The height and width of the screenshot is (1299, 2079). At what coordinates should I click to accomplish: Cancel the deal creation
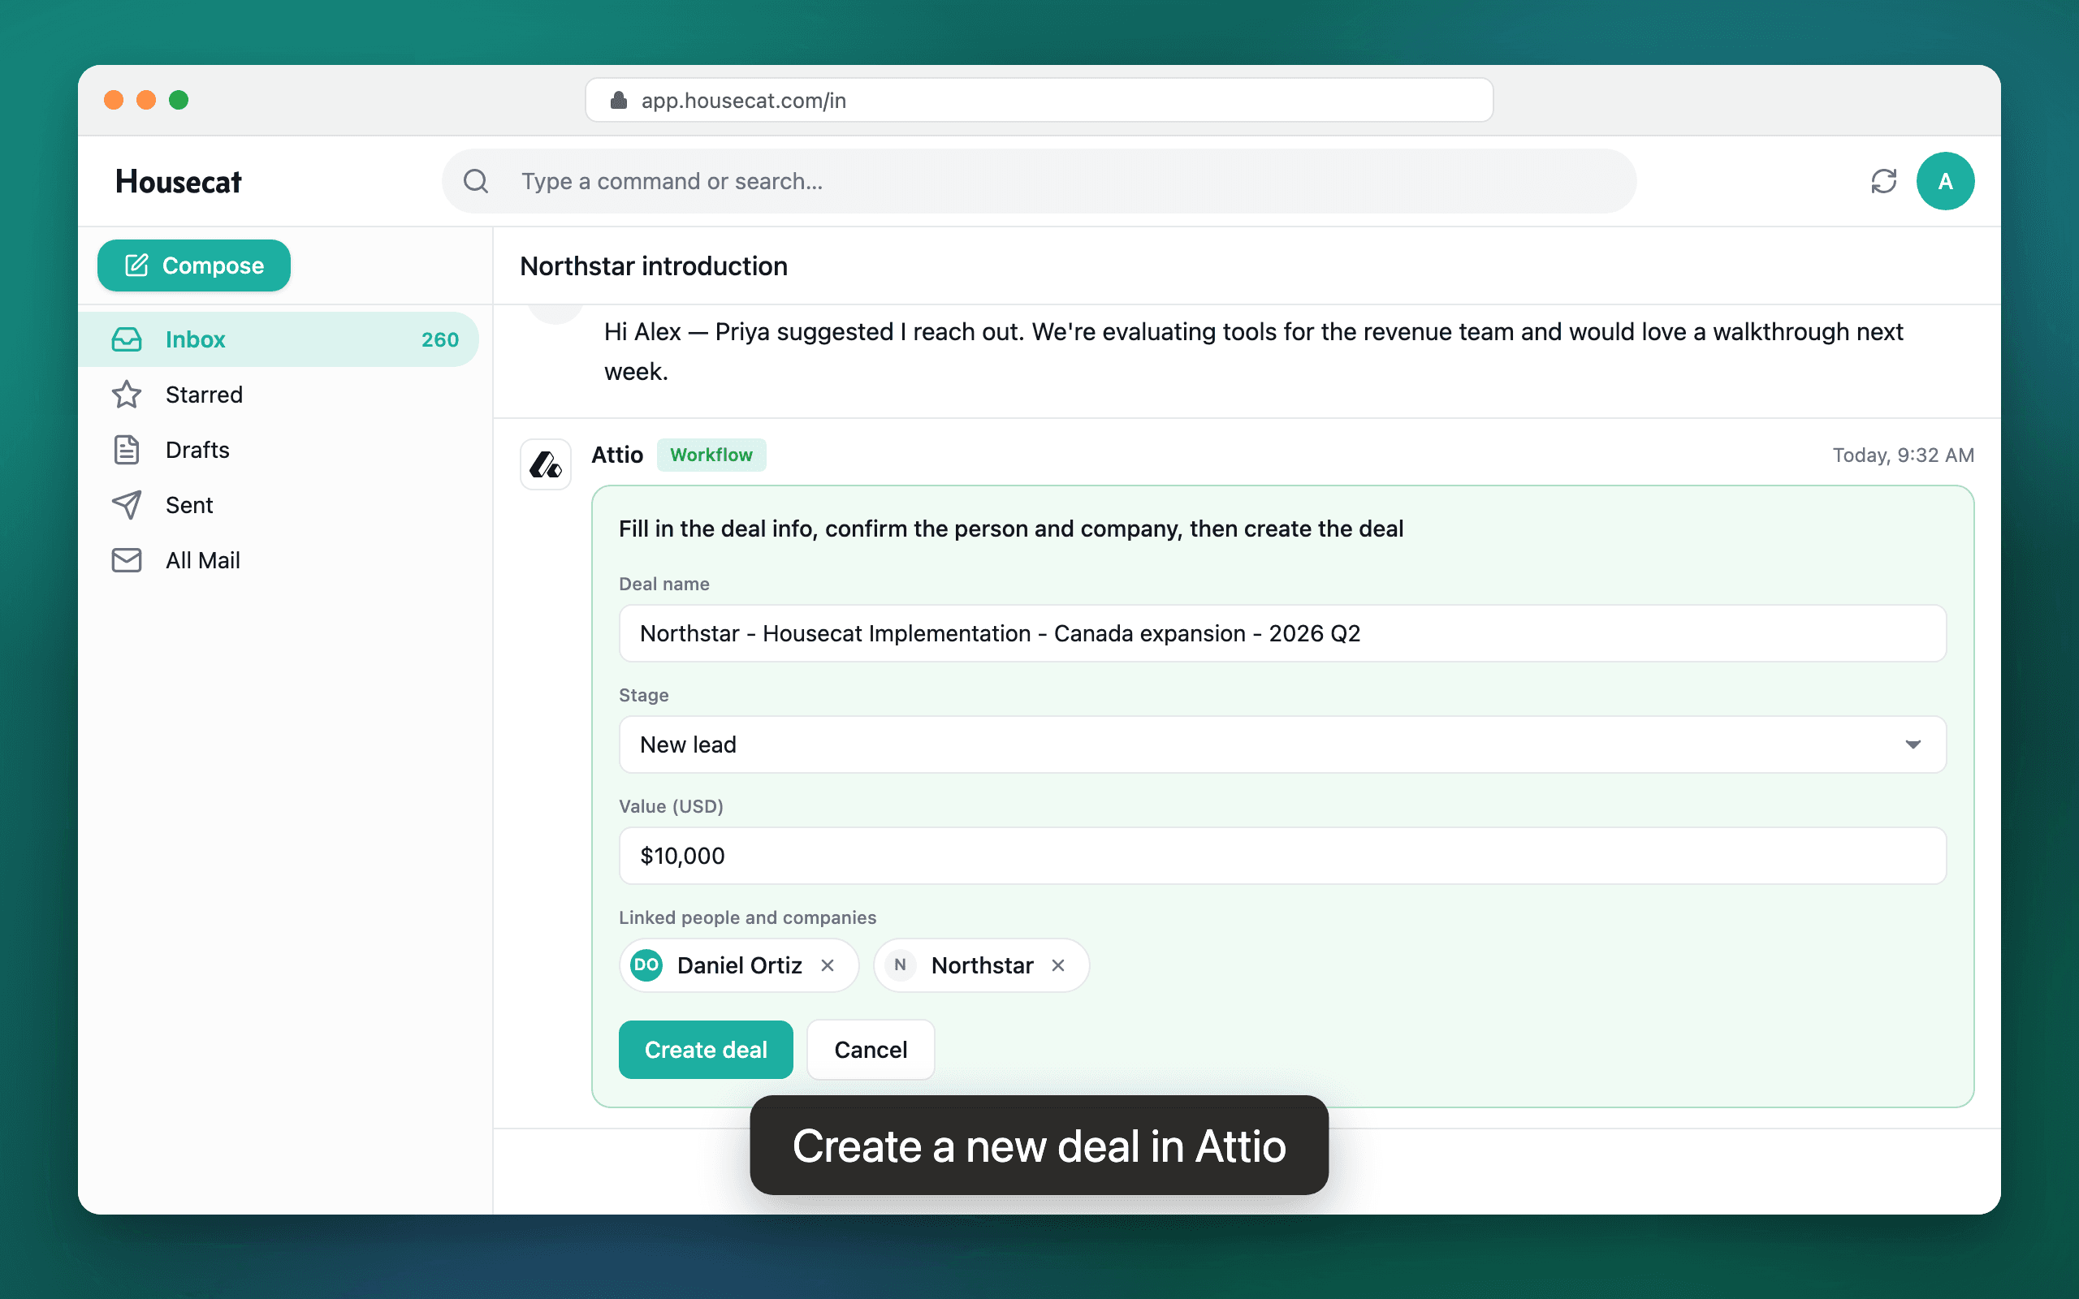[871, 1050]
